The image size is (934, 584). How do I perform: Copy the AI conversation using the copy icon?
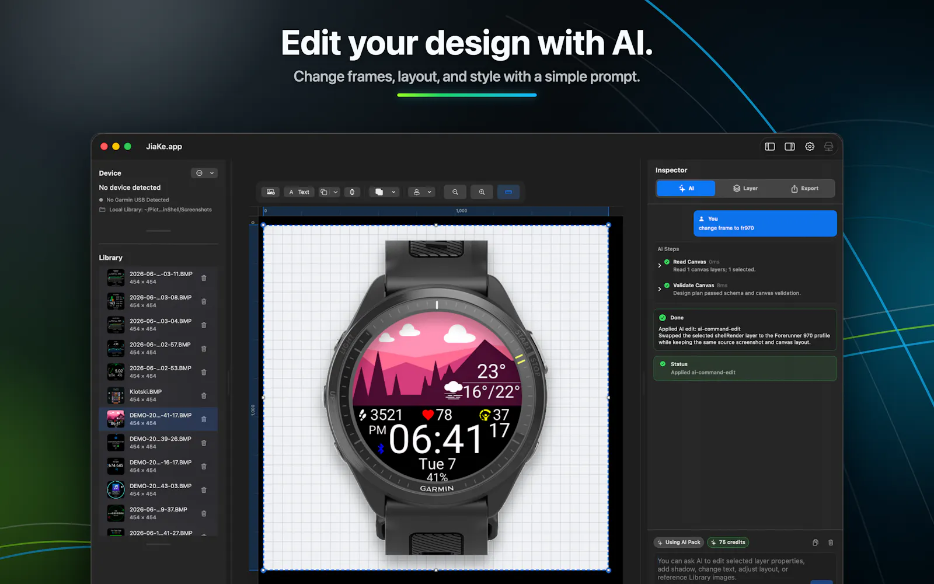(815, 543)
